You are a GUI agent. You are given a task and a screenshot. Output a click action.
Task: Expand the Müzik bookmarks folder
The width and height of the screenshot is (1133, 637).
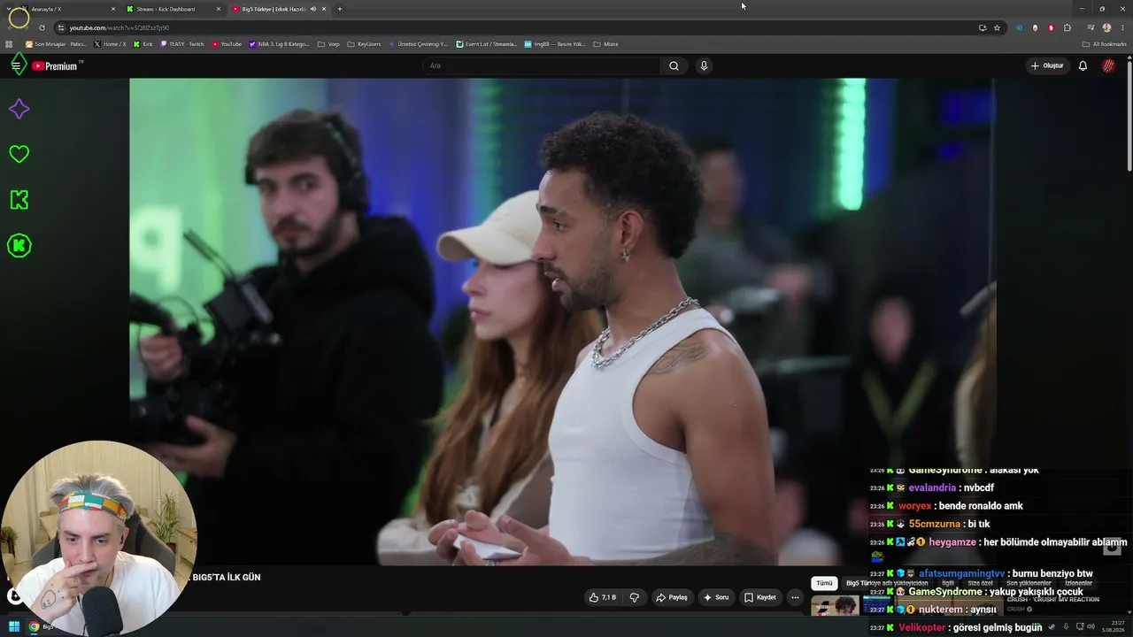point(606,44)
